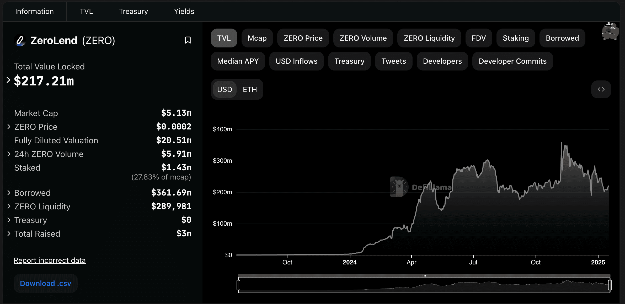Show the Developer Commits series

click(512, 61)
